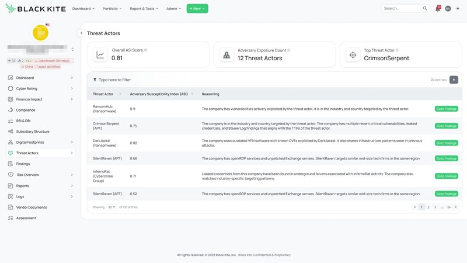Open the Report & Tools menu
Screen dimensions: 467x263
tap(144, 9)
